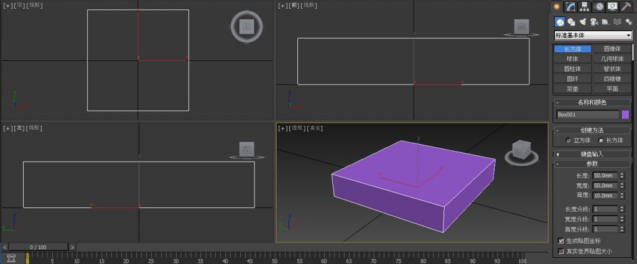Select the Systems category icon
The height and width of the screenshot is (264, 637).
[628, 22]
